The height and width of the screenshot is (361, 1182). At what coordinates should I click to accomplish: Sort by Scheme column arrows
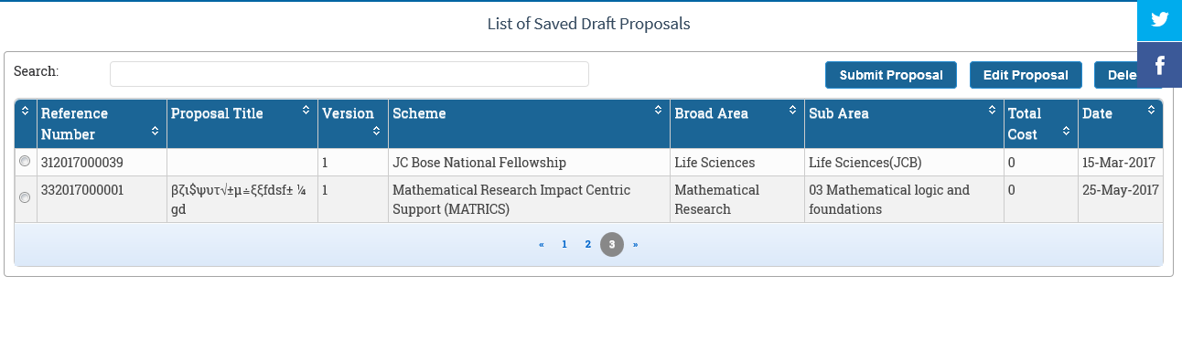pyautogui.click(x=658, y=110)
